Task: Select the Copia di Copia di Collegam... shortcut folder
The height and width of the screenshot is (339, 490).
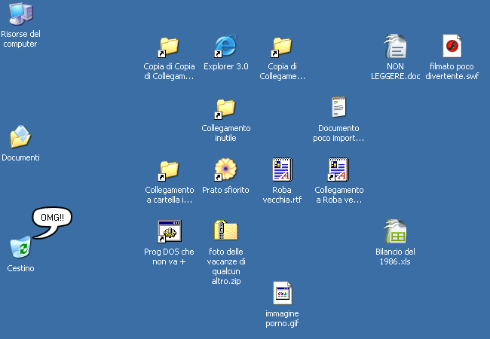Action: point(169,47)
